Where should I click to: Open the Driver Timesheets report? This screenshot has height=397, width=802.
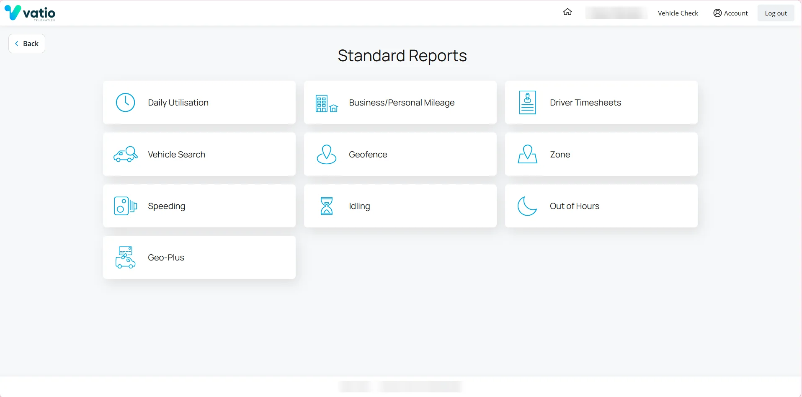(601, 103)
